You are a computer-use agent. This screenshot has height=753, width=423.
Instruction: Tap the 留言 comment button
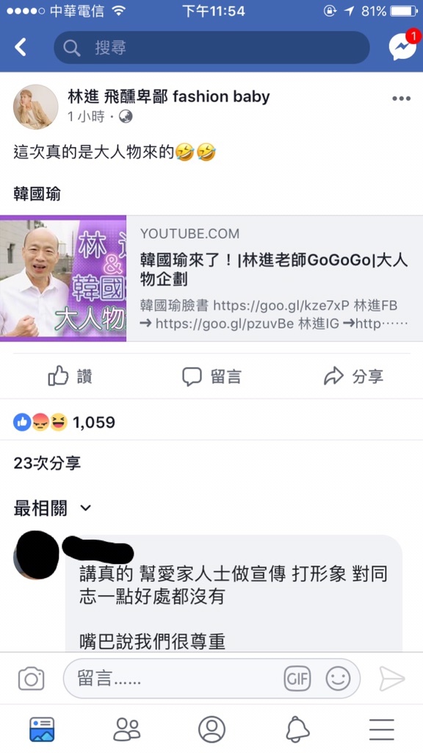pyautogui.click(x=211, y=376)
